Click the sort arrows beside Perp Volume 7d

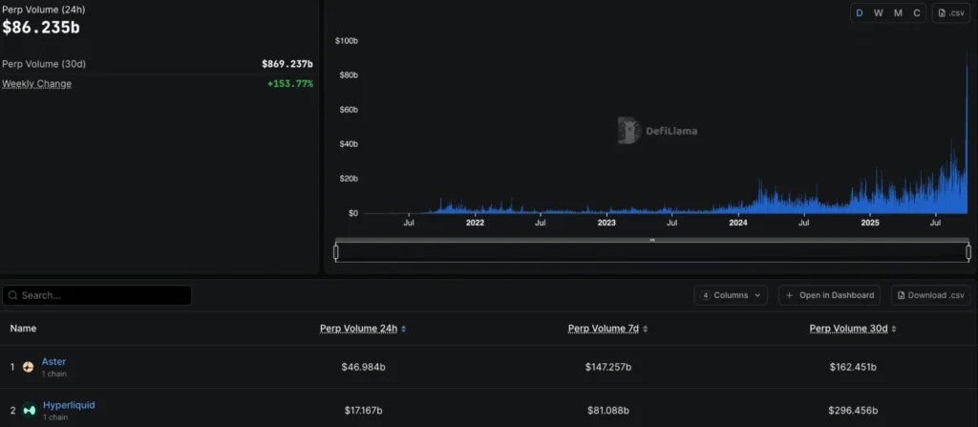point(645,329)
